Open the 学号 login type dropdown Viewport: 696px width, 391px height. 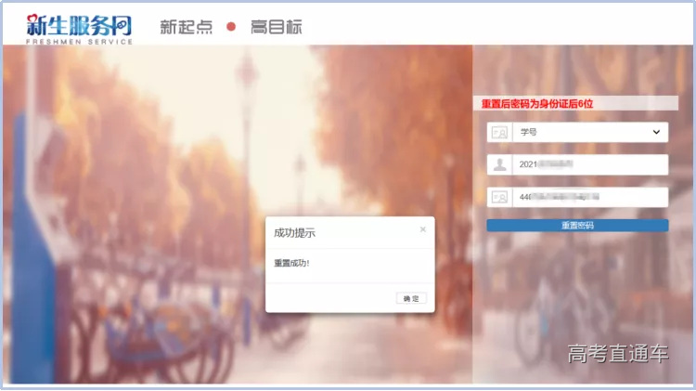[590, 132]
